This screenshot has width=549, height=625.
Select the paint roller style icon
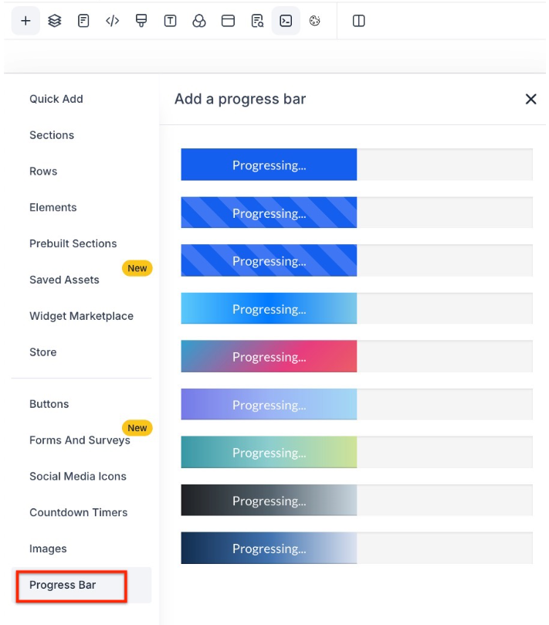click(141, 21)
